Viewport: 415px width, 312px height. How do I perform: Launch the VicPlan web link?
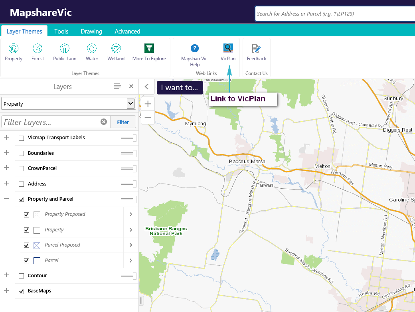228,52
